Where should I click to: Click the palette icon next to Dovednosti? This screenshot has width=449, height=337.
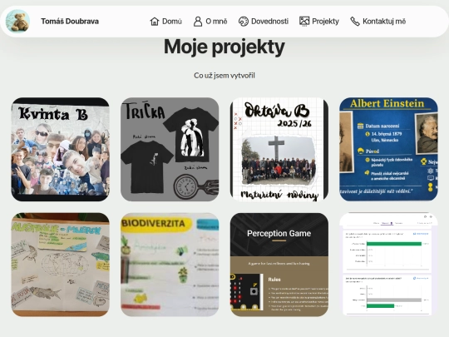244,21
